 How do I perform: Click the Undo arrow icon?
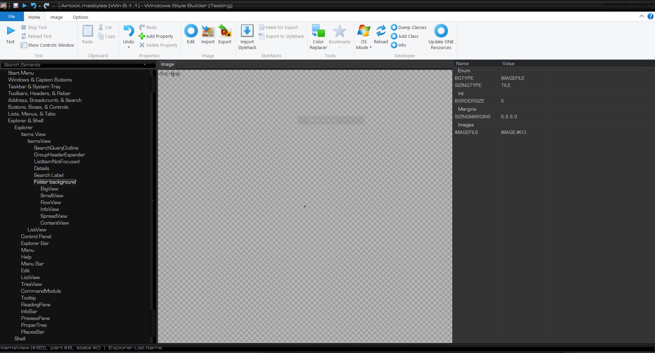(129, 31)
